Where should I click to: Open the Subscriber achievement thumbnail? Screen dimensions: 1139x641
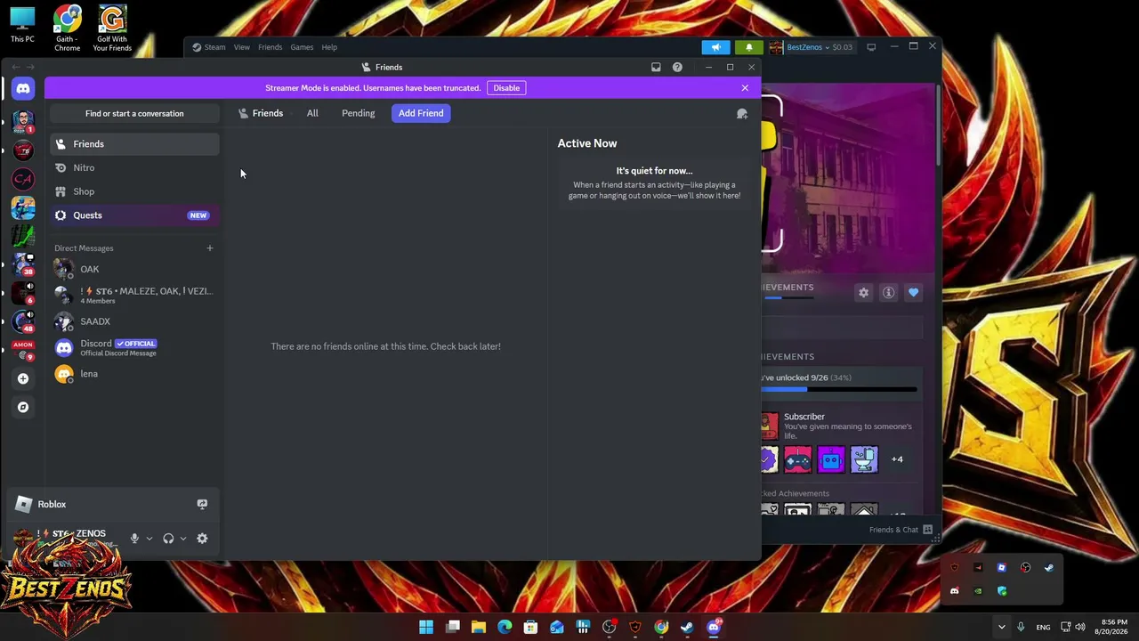tap(770, 426)
